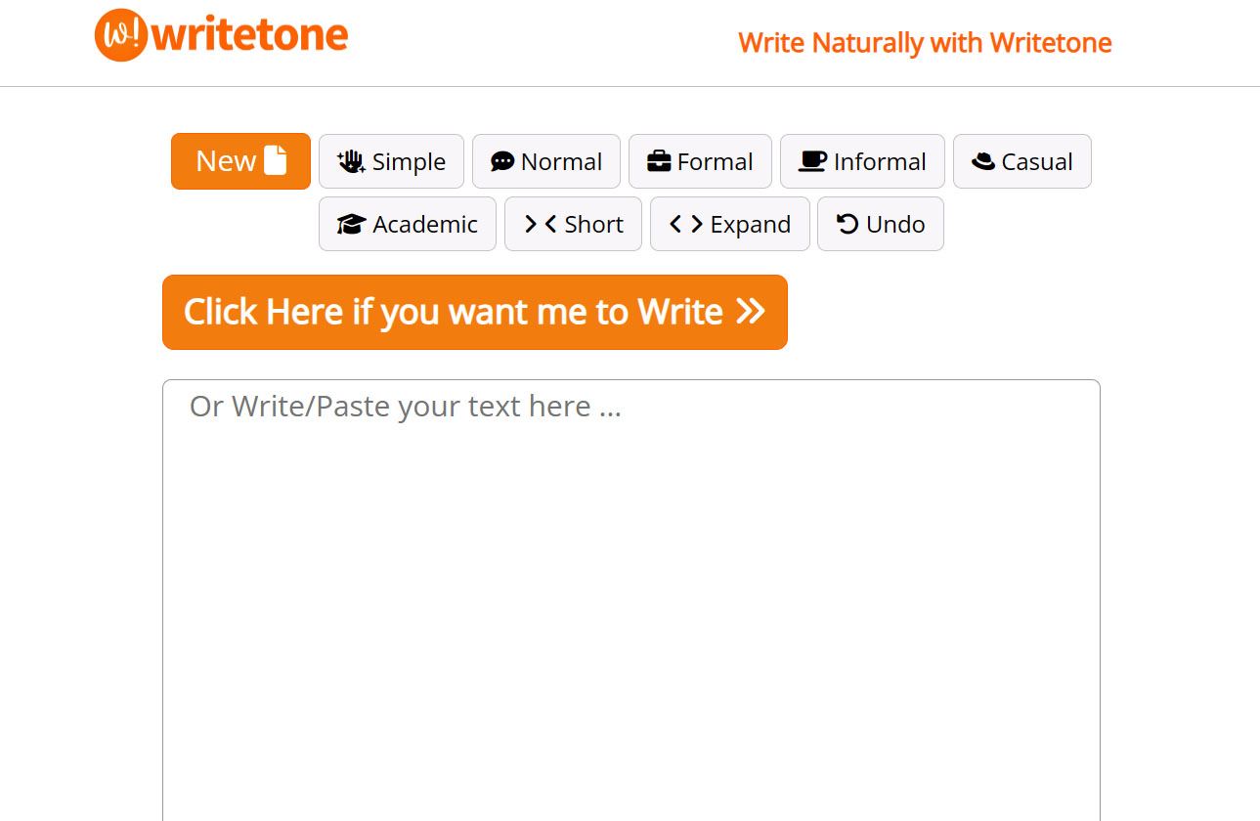
Task: Click the writetone brand name text
Action: (x=251, y=36)
